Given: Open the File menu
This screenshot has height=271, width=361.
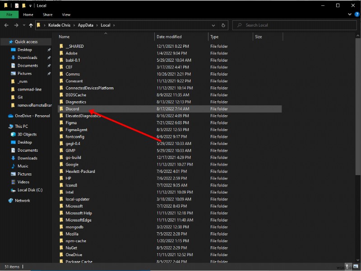Looking at the screenshot, I should pos(9,14).
